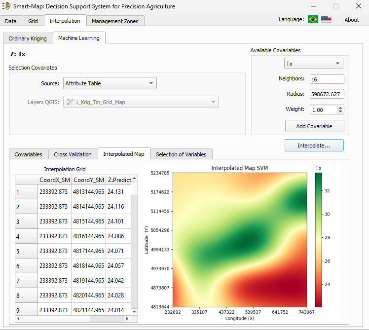Select the Covariables sub-tab
The width and height of the screenshot is (369, 330).
29,154
